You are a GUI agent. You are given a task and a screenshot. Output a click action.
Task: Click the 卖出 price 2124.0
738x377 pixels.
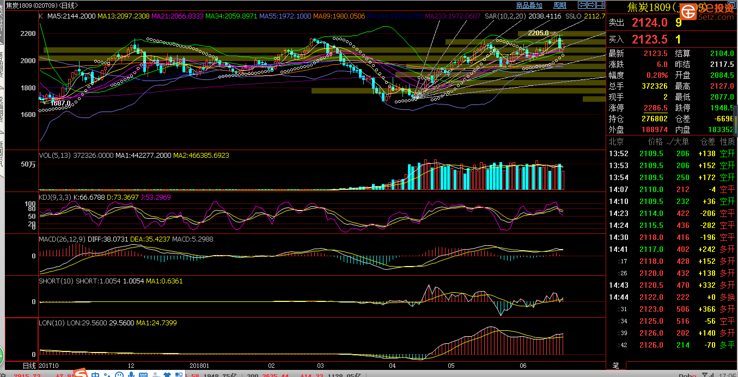pos(649,23)
